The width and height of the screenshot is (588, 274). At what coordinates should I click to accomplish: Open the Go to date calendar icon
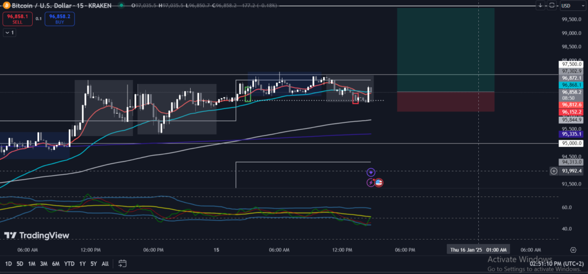point(122,264)
